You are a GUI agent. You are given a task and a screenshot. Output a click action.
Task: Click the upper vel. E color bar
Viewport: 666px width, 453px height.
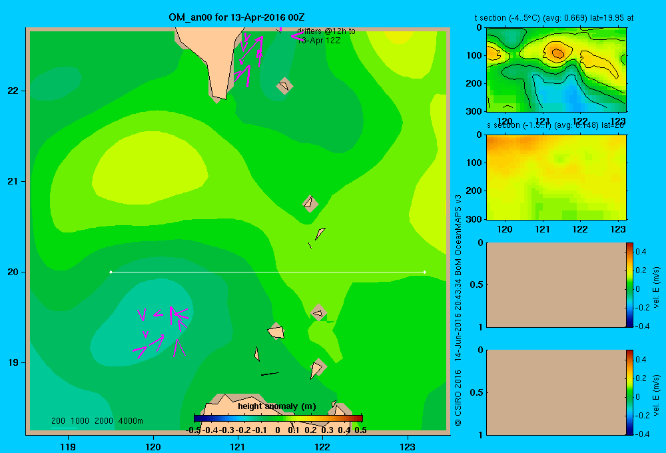629,284
